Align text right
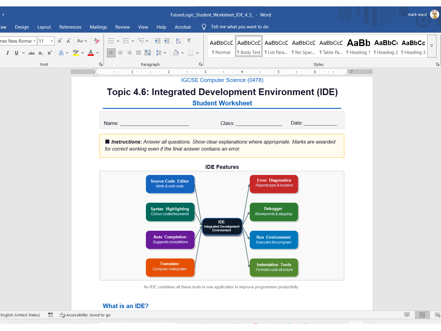Screen dimensions: 441x331 [129, 53]
